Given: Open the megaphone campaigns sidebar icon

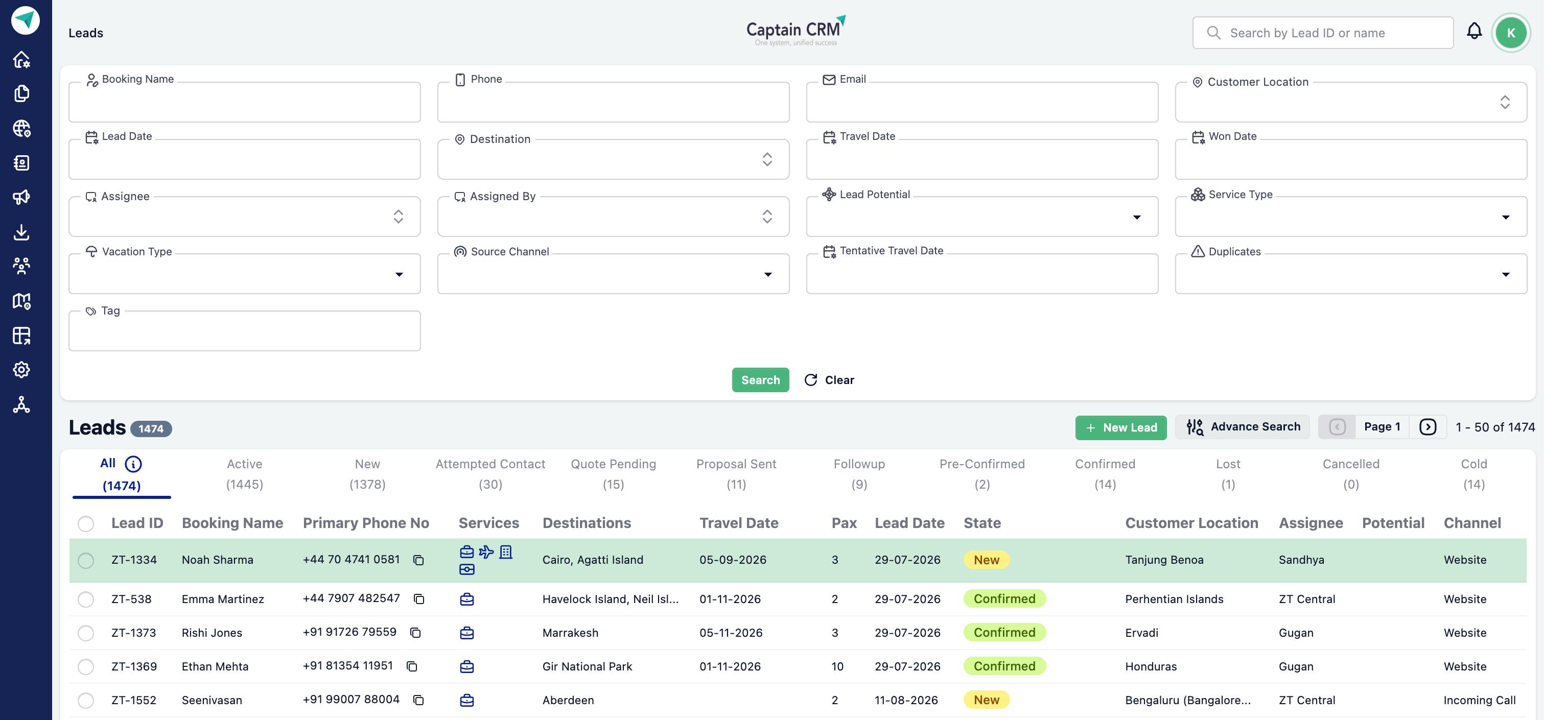Looking at the screenshot, I should click(x=21, y=197).
